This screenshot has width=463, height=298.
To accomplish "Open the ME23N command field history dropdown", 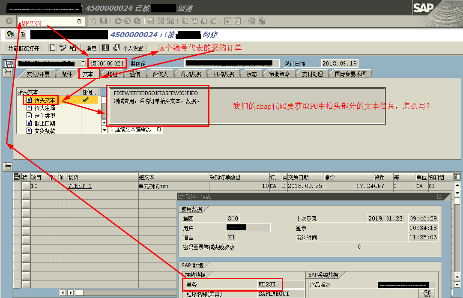I will pyautogui.click(x=79, y=21).
